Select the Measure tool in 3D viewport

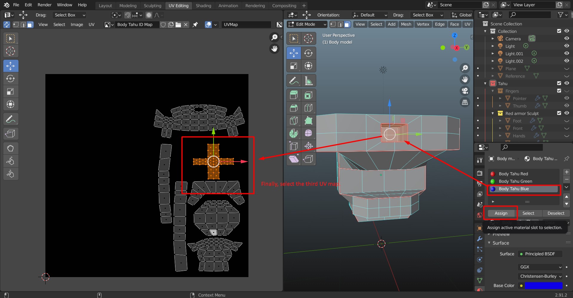[x=308, y=81]
